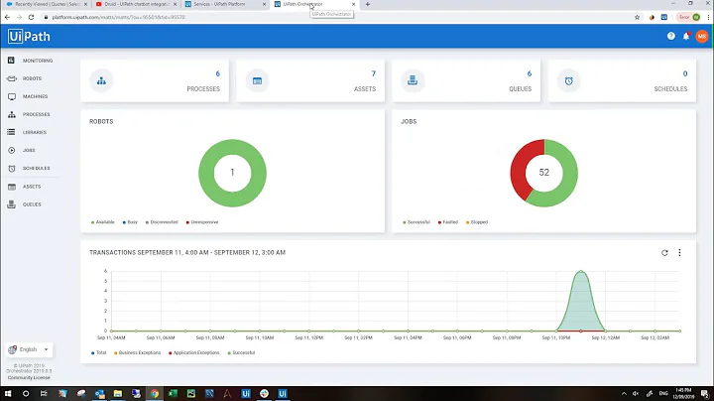
Task: Open the Processes sidebar icon
Action: pos(11,114)
